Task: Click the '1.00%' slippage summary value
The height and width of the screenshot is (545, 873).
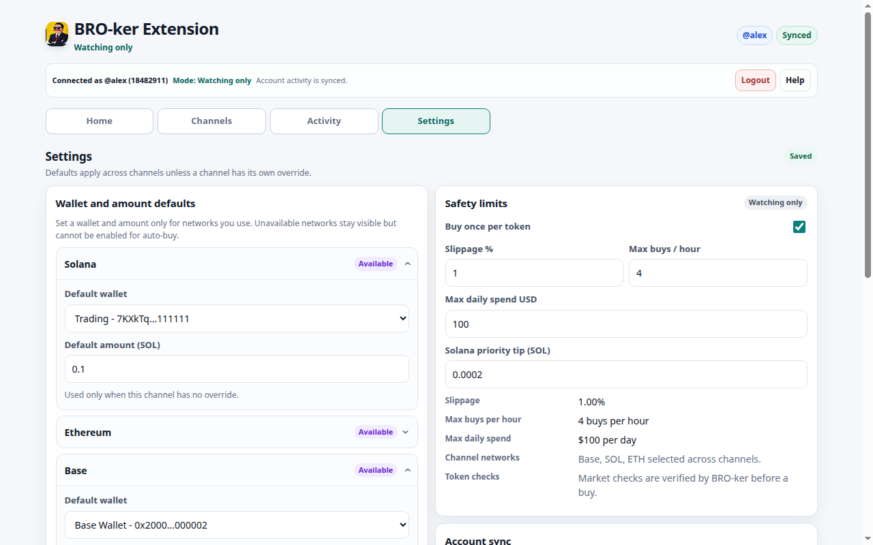Action: click(x=591, y=402)
